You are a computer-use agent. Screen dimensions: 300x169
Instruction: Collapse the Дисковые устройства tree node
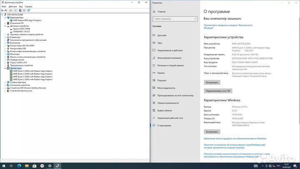click(x=5, y=26)
